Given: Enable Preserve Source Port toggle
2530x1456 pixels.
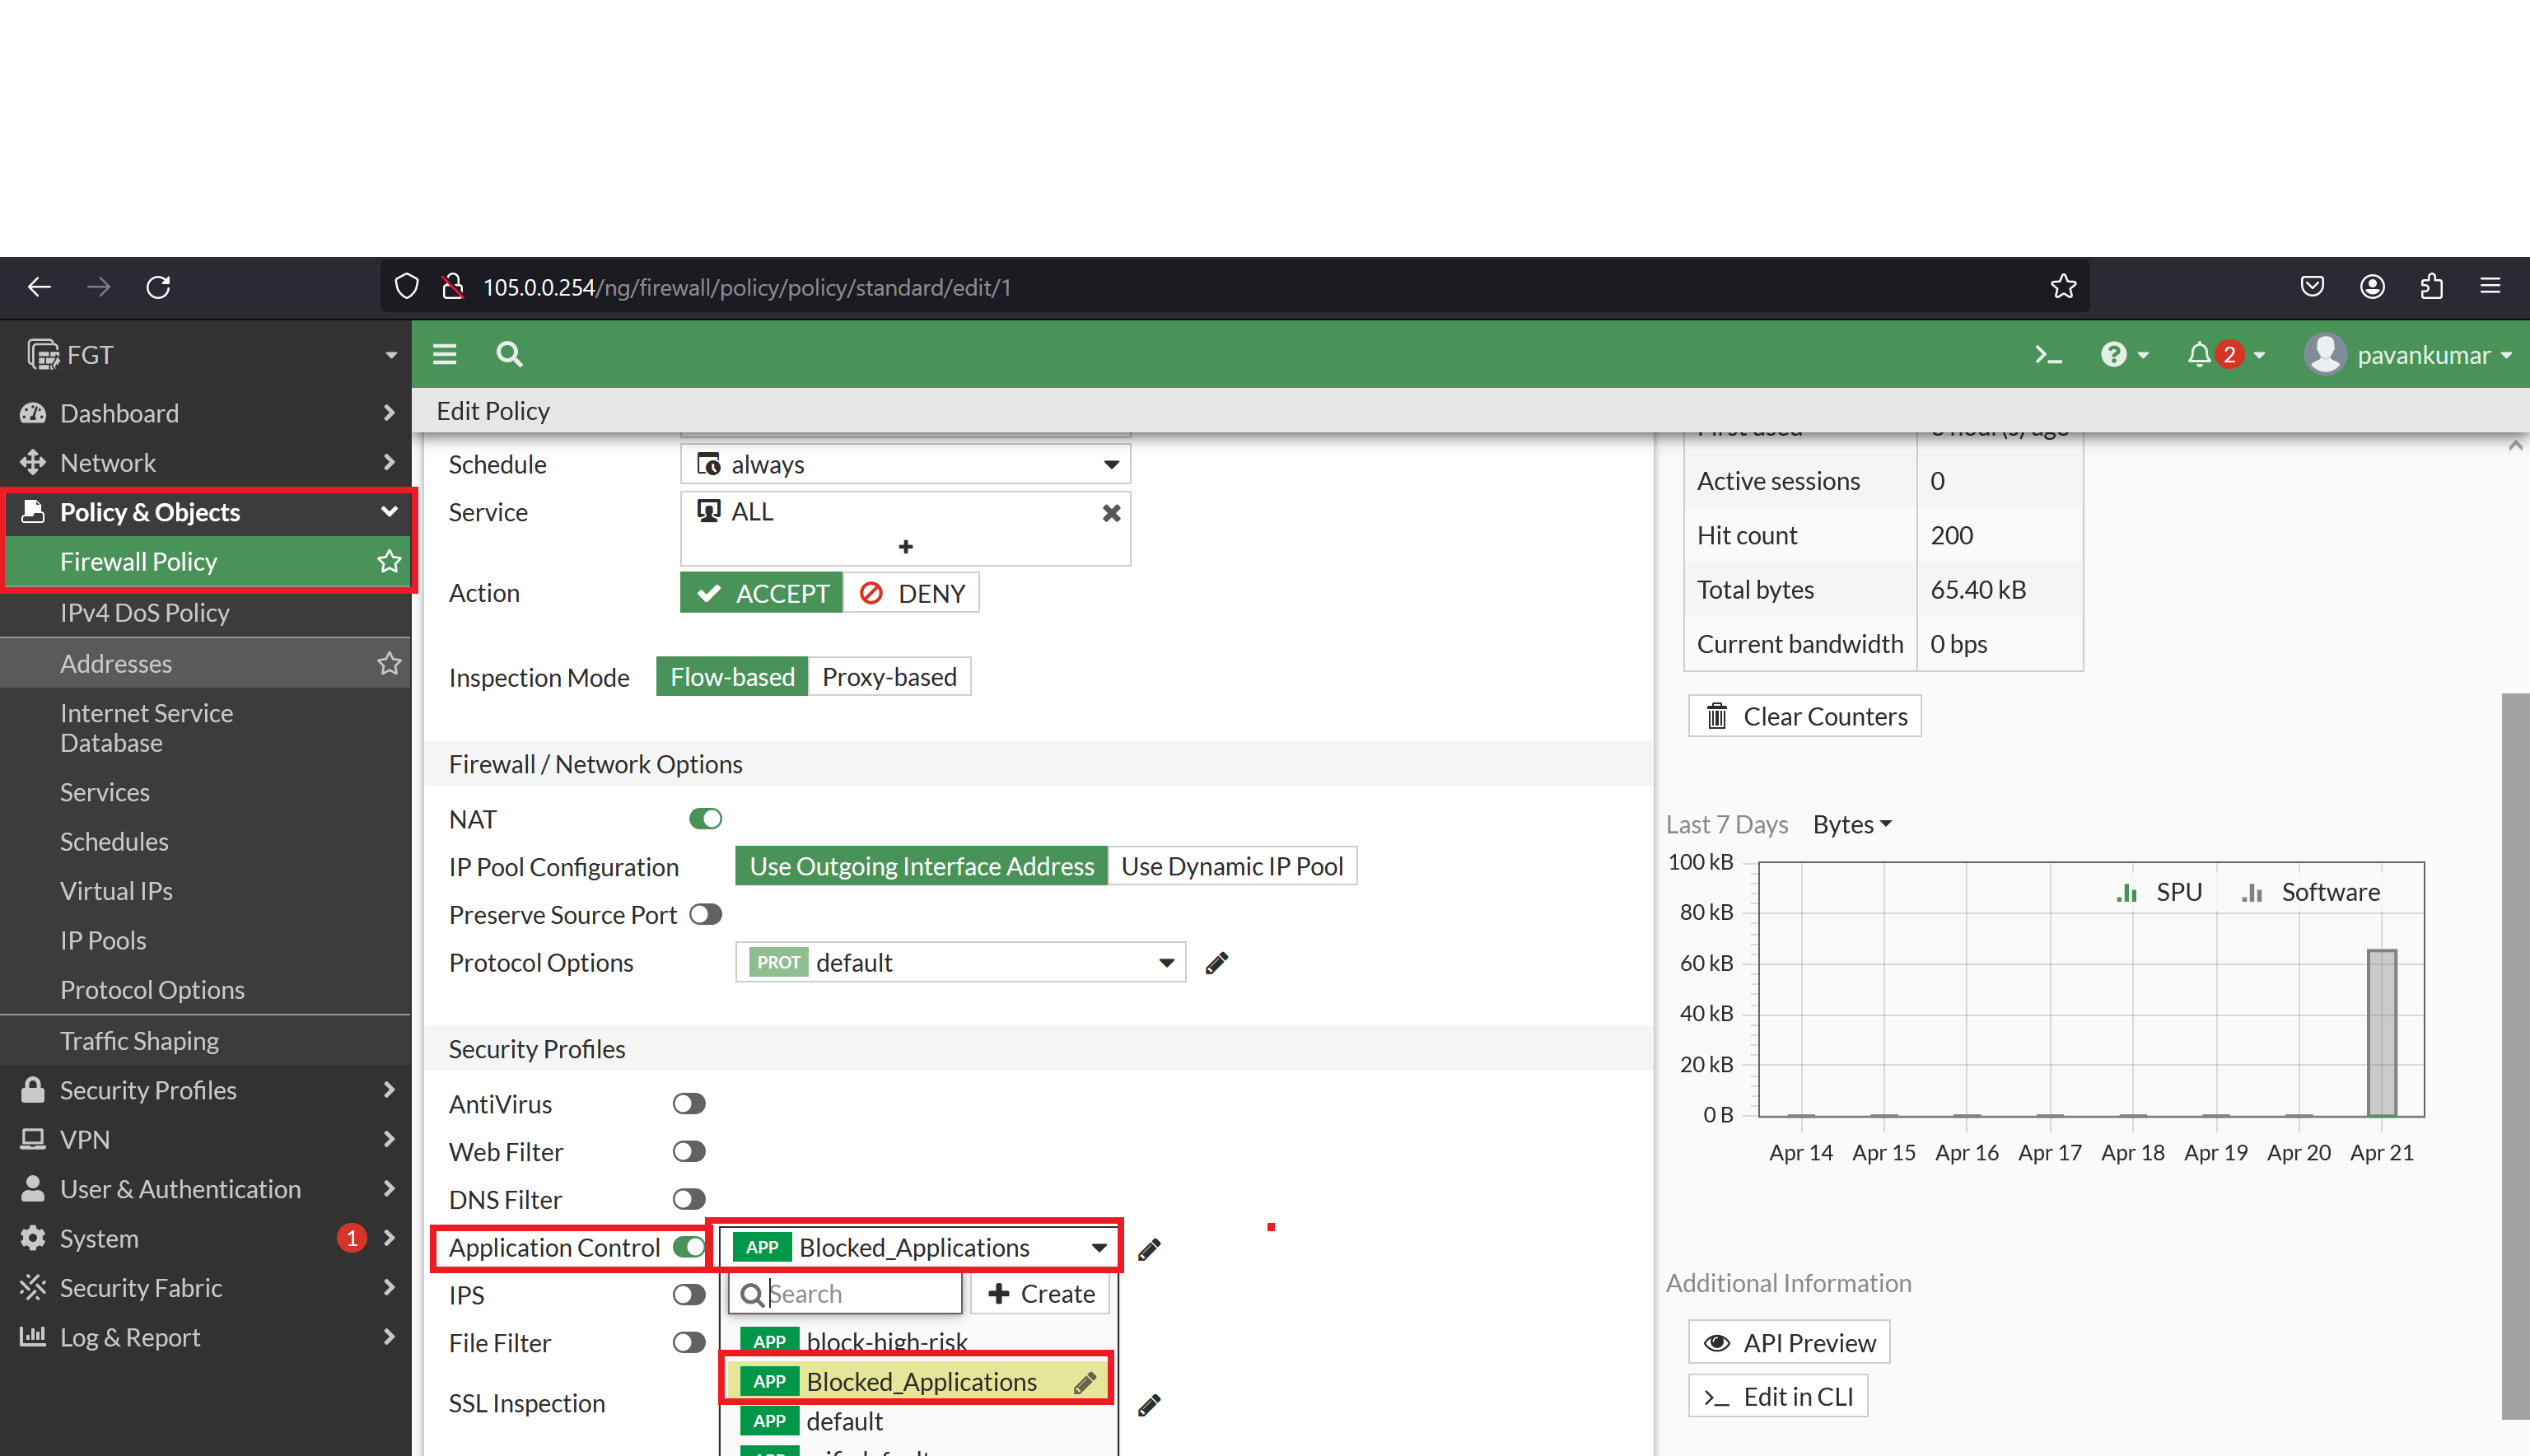Looking at the screenshot, I should coord(705,915).
